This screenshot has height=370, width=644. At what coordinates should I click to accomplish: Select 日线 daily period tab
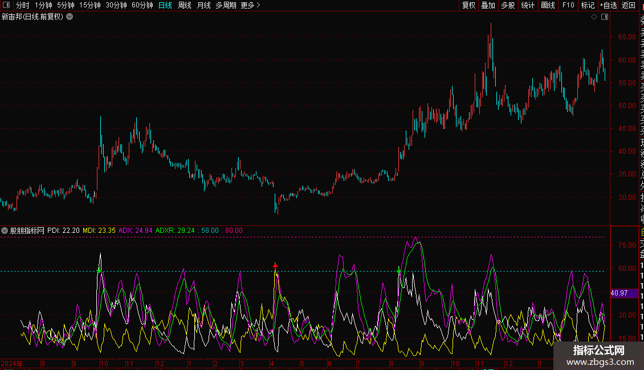click(165, 5)
